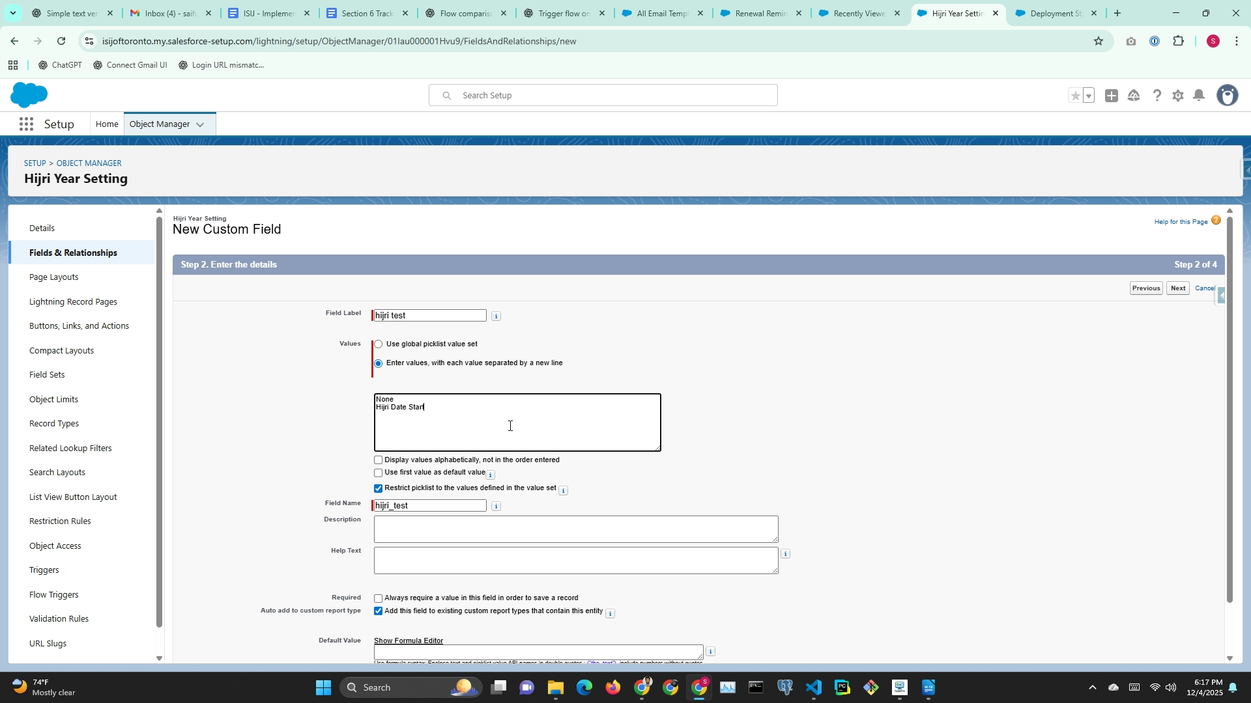The image size is (1251, 703).
Task: Switch to the Home tab
Action: (x=107, y=124)
